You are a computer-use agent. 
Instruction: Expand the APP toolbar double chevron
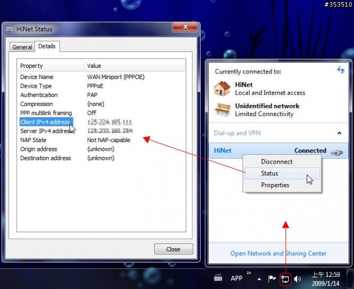coord(249,273)
